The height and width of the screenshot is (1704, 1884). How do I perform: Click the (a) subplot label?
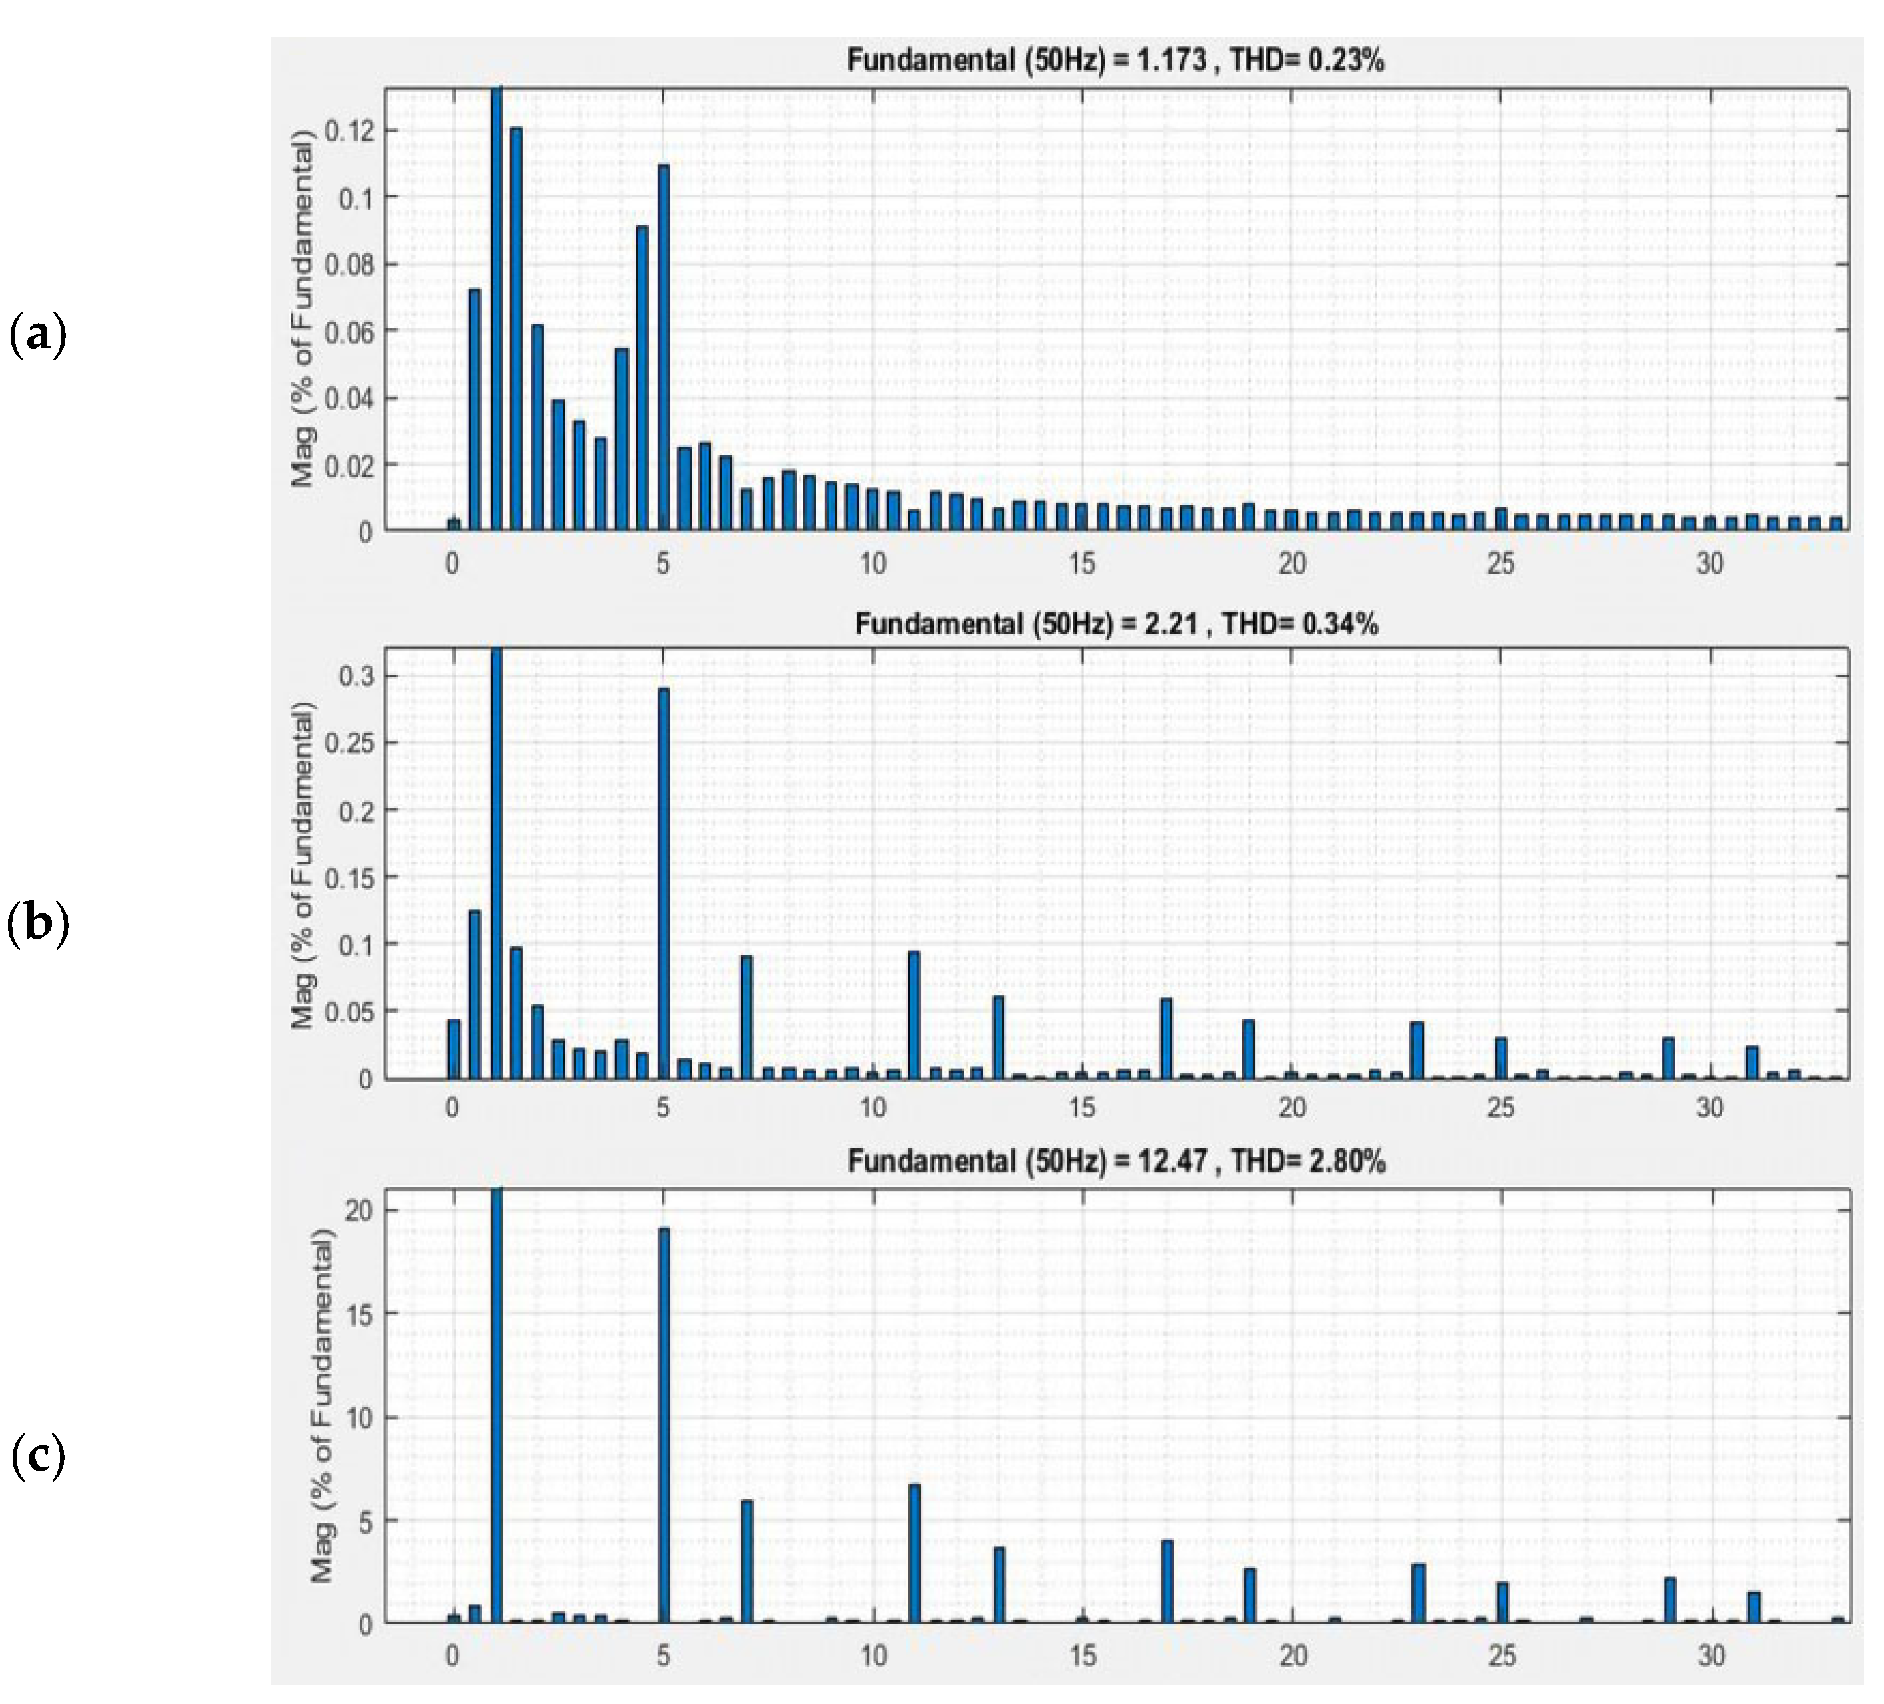(x=37, y=335)
